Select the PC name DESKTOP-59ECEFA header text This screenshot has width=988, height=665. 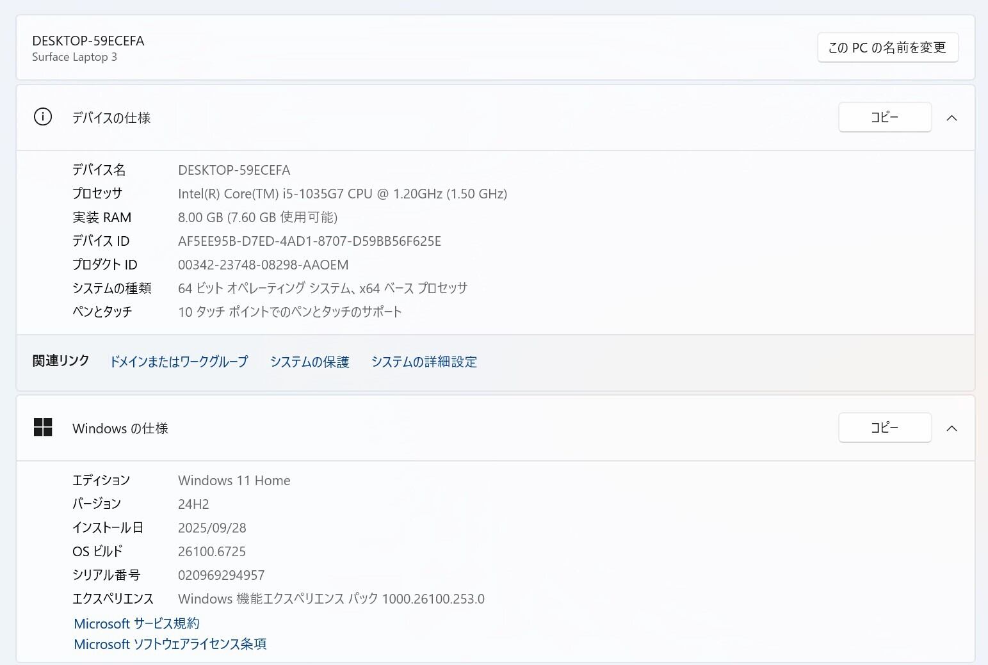click(x=88, y=40)
